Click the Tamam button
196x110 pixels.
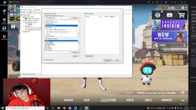[108, 61]
